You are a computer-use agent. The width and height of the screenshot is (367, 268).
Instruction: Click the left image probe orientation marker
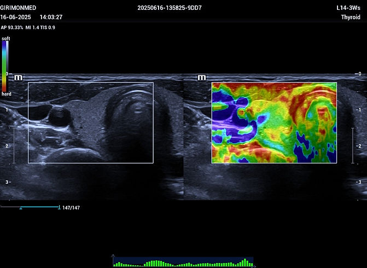19,78
